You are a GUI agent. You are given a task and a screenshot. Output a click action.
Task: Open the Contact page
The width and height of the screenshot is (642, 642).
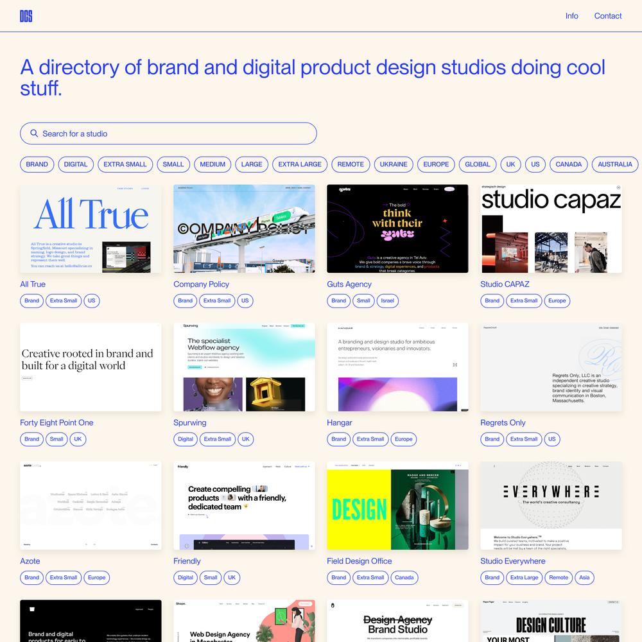coord(607,16)
